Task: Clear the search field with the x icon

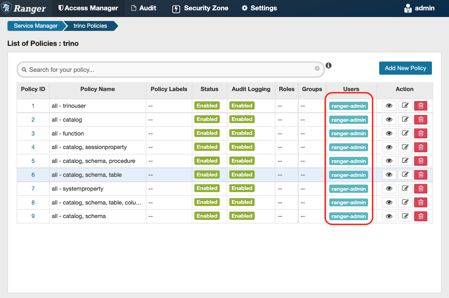Action: [x=317, y=68]
